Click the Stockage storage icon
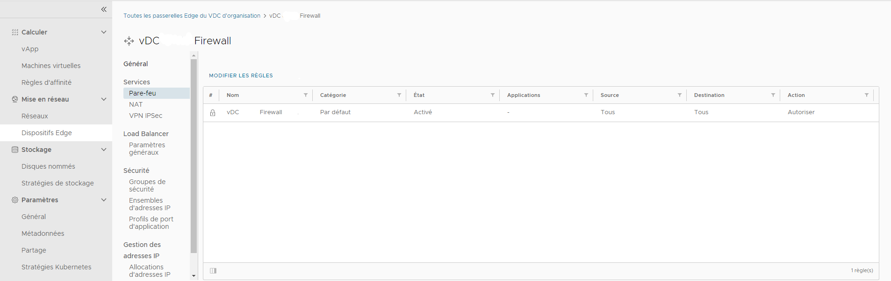This screenshot has width=891, height=281. [15, 150]
